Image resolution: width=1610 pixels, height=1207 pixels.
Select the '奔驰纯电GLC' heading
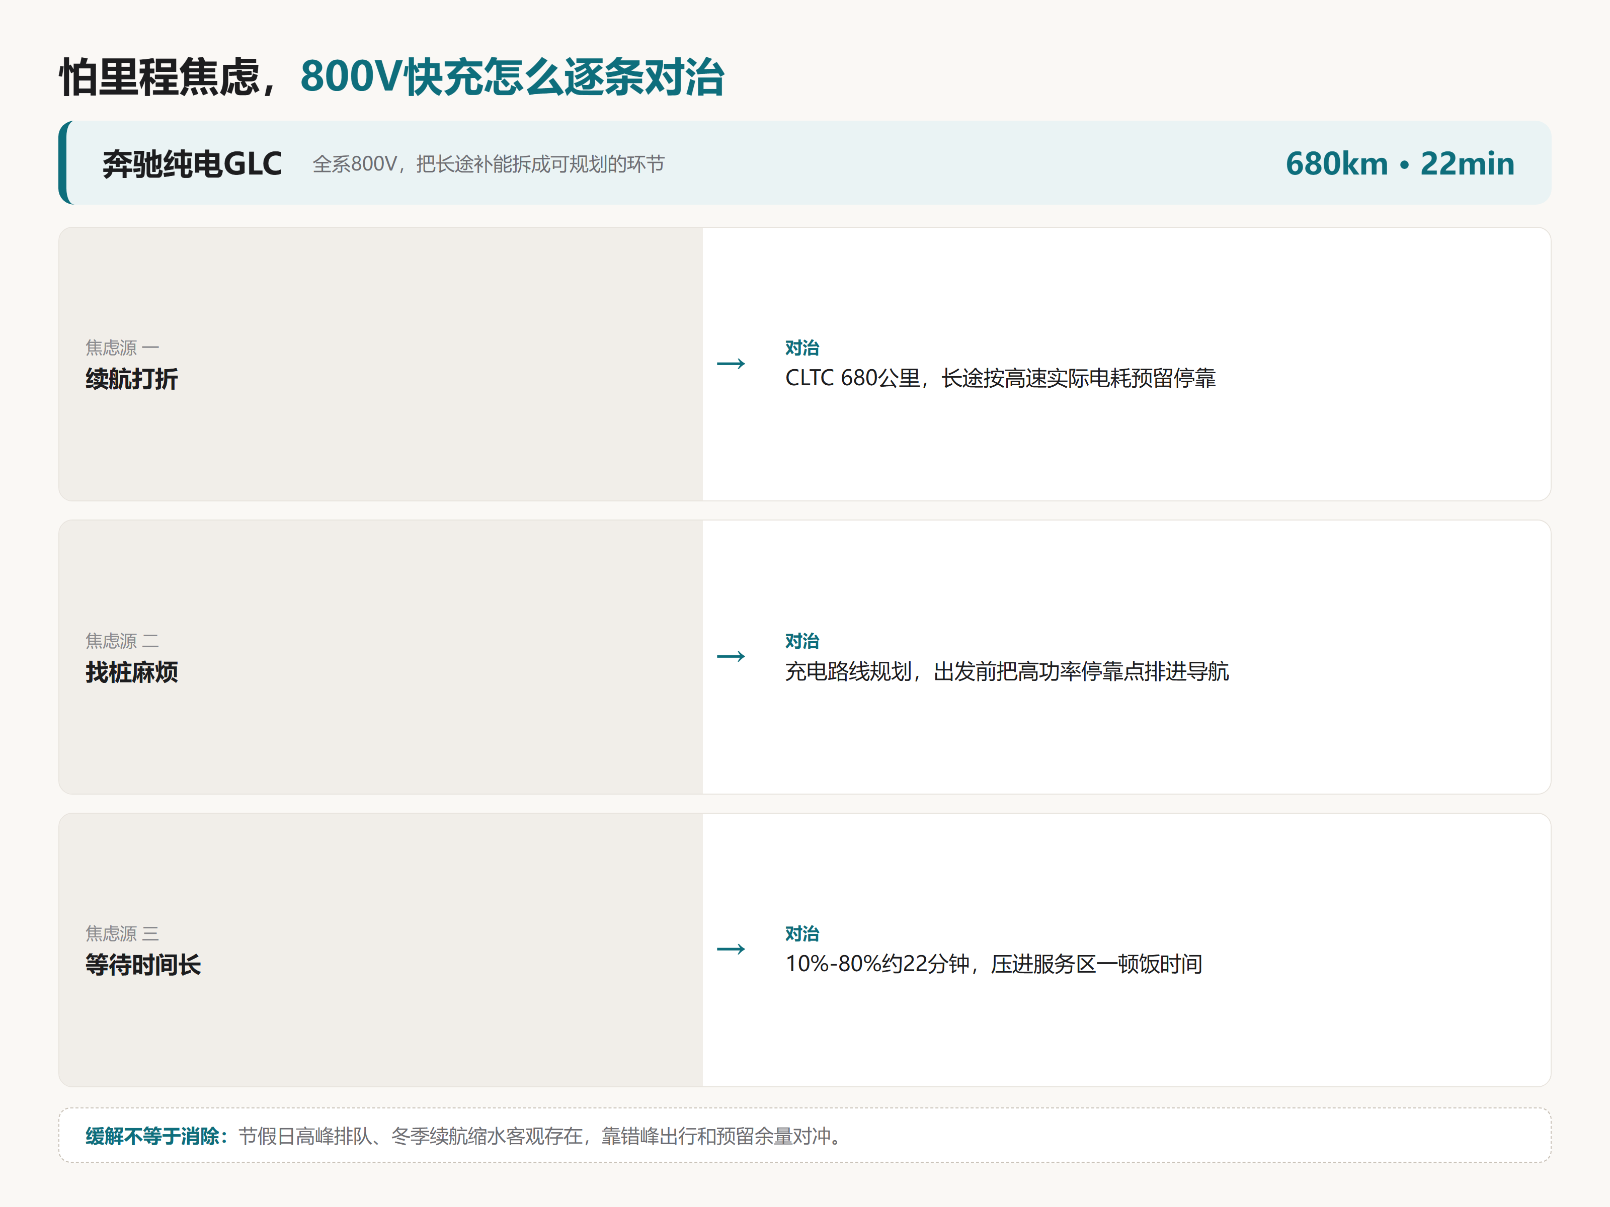[x=192, y=163]
